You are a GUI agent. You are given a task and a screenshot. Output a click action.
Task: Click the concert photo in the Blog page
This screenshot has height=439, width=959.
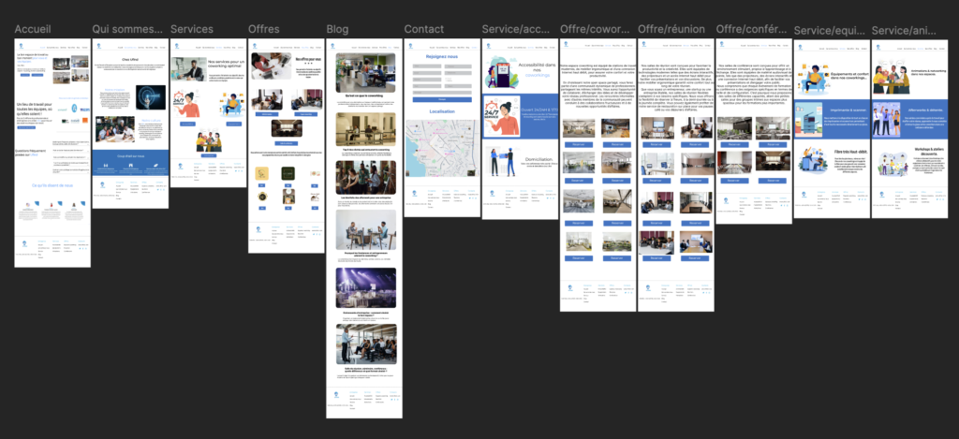[x=365, y=284]
